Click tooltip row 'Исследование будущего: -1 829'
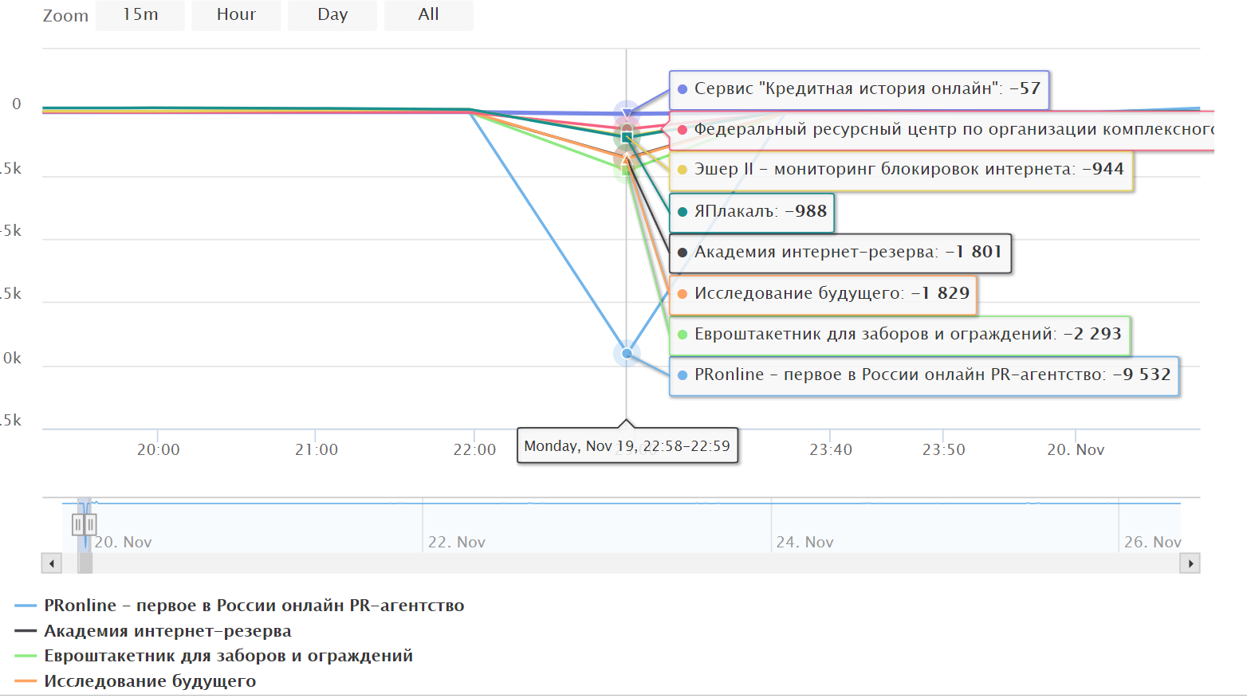1247x698 pixels. point(823,294)
